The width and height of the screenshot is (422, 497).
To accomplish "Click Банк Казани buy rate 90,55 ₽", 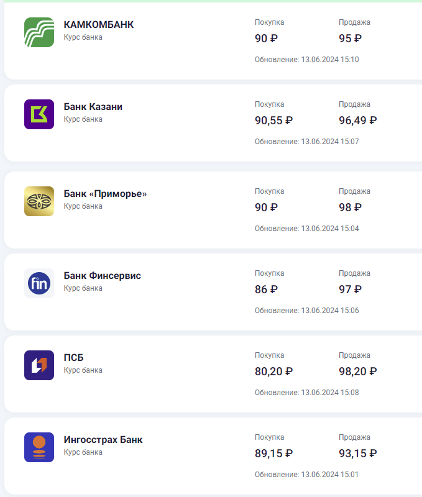I will pyautogui.click(x=273, y=121).
